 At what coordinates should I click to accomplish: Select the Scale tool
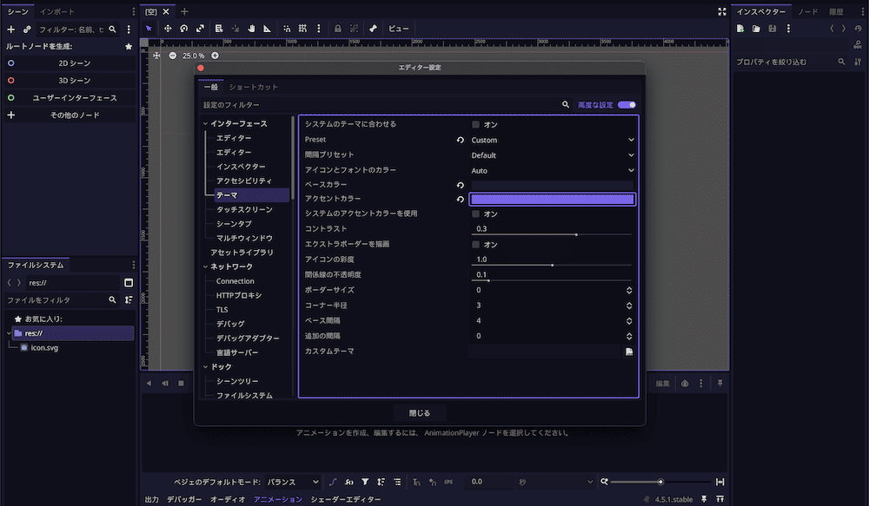click(x=198, y=29)
